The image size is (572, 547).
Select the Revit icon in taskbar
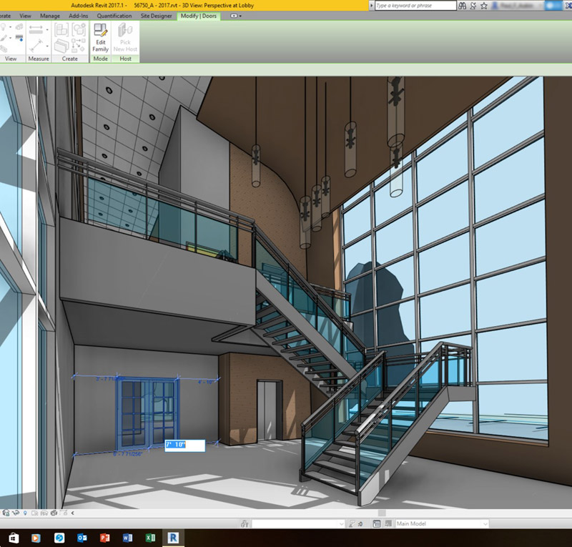pyautogui.click(x=172, y=537)
